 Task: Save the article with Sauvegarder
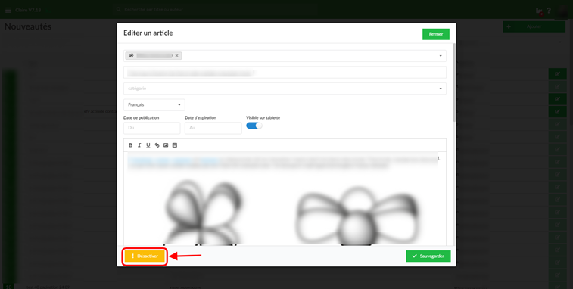[x=428, y=256]
